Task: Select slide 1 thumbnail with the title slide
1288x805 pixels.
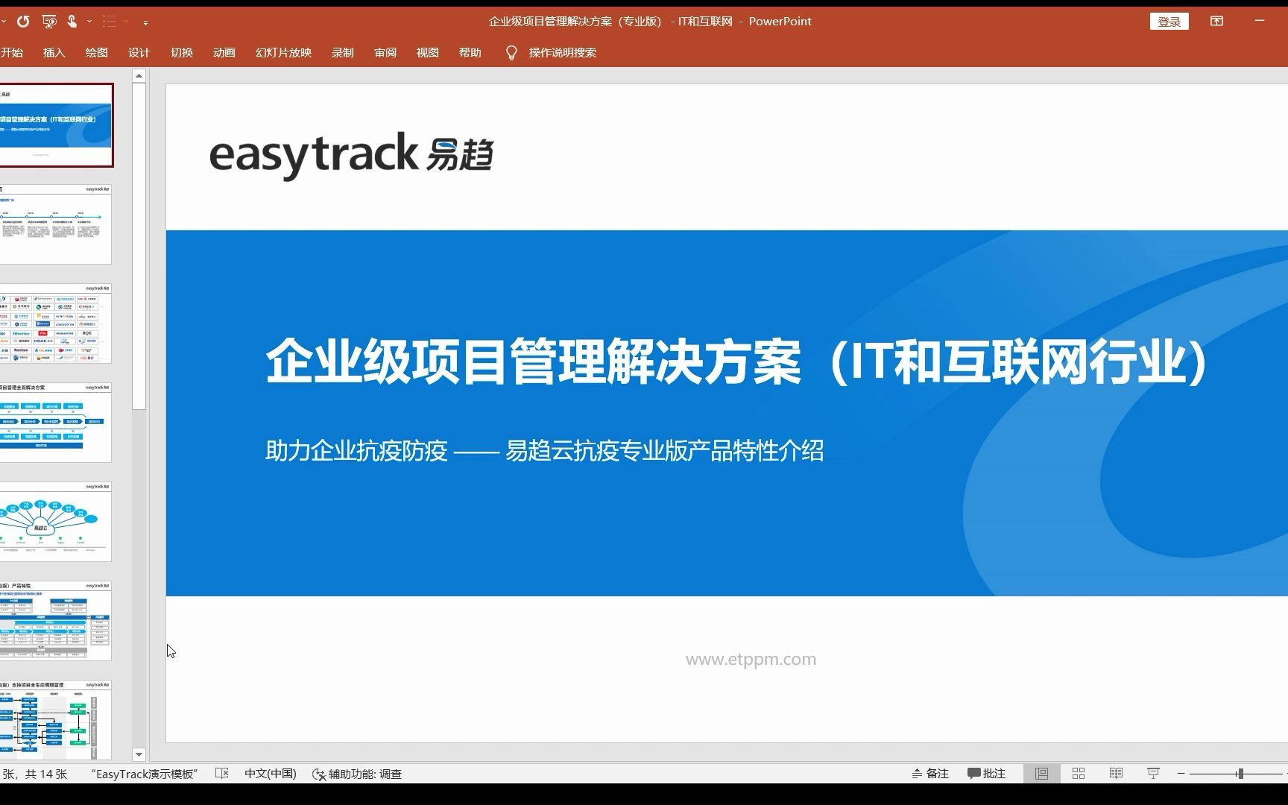Action: [56, 125]
